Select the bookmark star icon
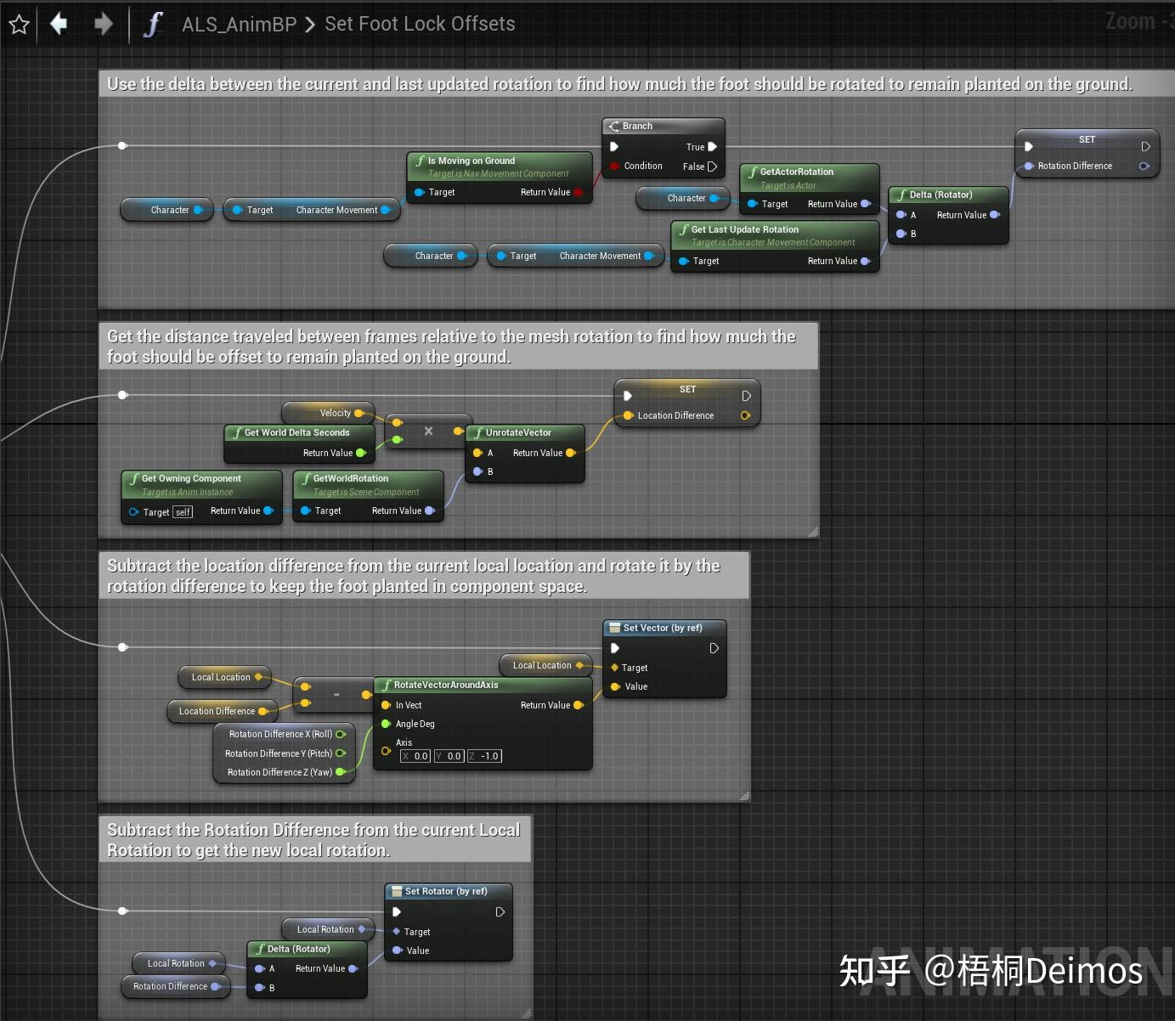This screenshot has width=1175, height=1021. click(18, 24)
